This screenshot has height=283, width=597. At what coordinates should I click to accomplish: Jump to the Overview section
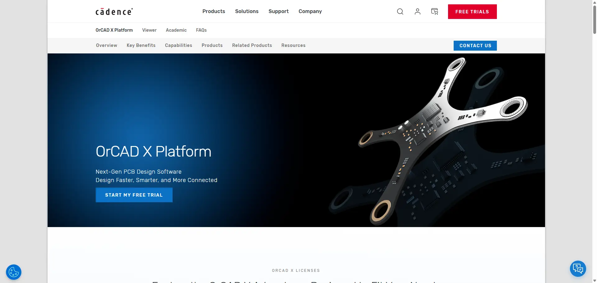107,45
